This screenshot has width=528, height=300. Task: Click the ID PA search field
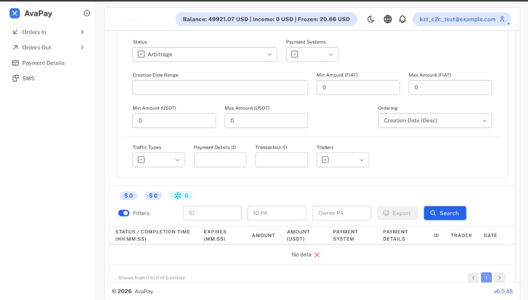pyautogui.click(x=277, y=213)
